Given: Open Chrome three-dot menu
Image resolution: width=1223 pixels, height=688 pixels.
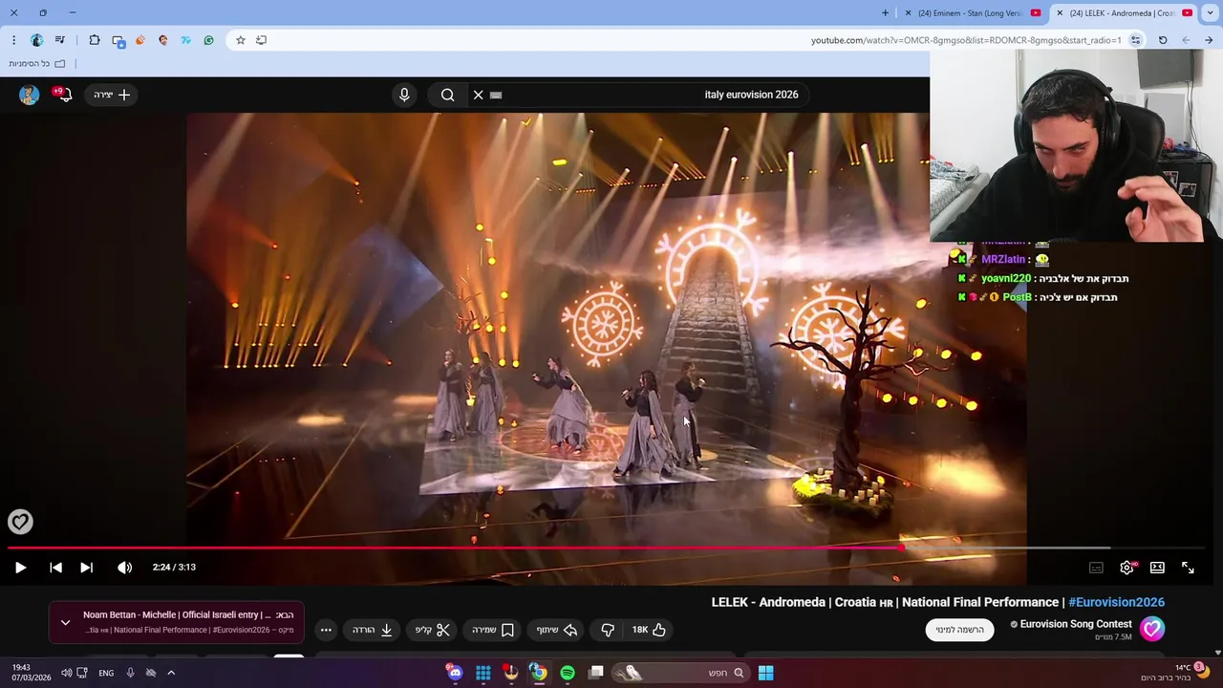Looking at the screenshot, I should click(13, 40).
